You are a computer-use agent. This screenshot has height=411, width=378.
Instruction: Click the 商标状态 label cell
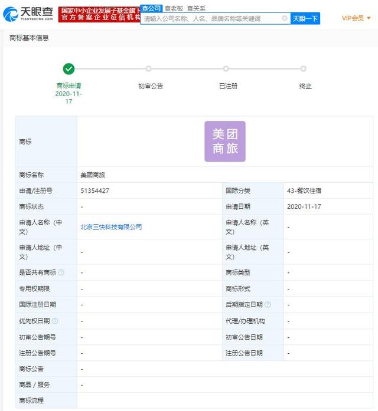pos(47,206)
